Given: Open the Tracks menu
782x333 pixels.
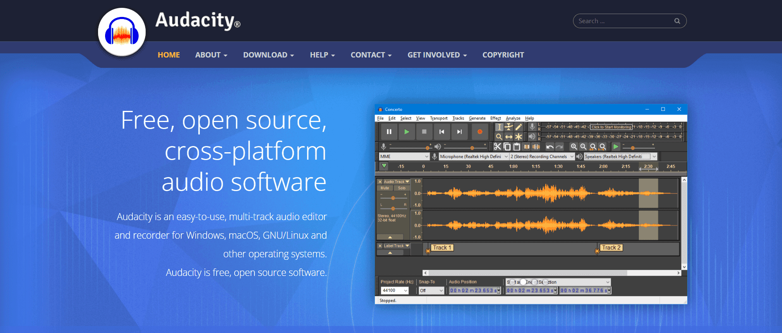Looking at the screenshot, I should coord(458,118).
